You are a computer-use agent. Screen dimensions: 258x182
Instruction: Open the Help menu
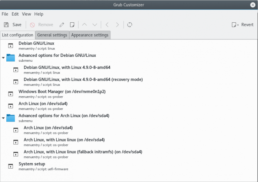(x=39, y=14)
